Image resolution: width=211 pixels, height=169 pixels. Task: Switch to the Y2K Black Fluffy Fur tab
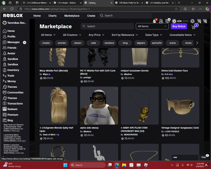129,3
